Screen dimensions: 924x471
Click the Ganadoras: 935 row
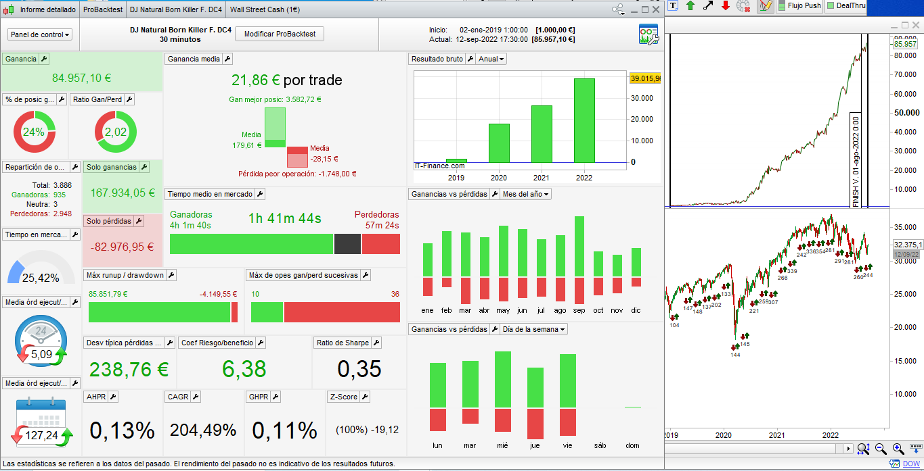coord(38,195)
